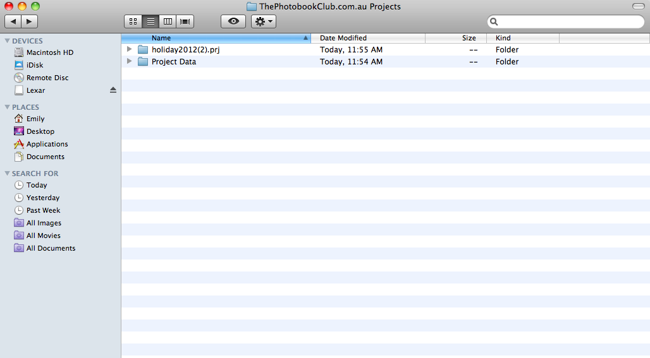Sort by the Kind column header
This screenshot has height=358, width=650.
tap(523, 38)
